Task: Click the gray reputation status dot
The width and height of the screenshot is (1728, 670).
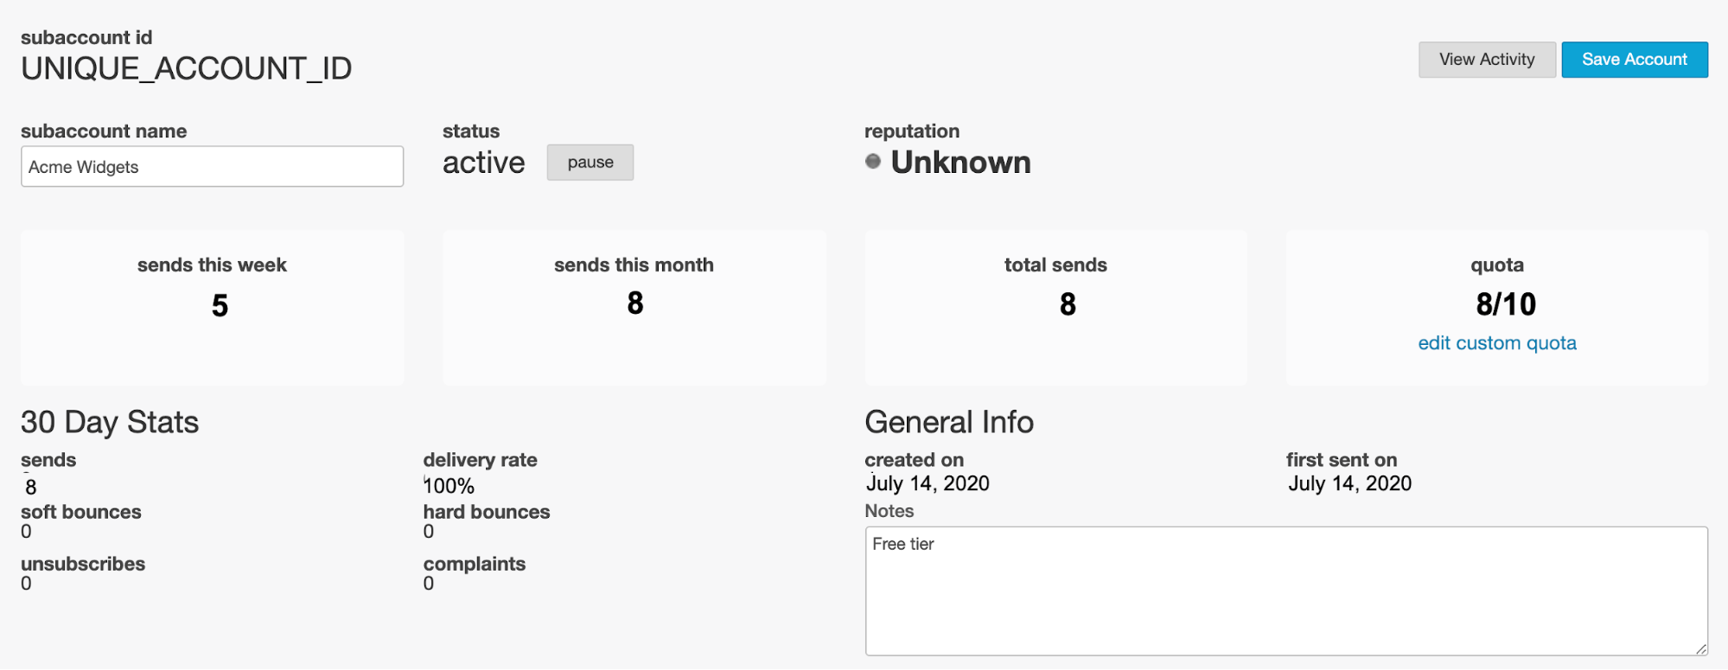Action: click(873, 161)
